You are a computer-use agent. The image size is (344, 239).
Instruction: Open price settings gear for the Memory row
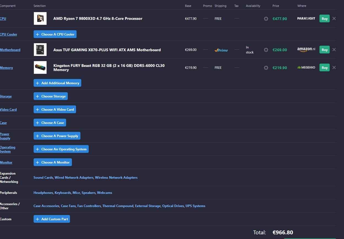266,68
